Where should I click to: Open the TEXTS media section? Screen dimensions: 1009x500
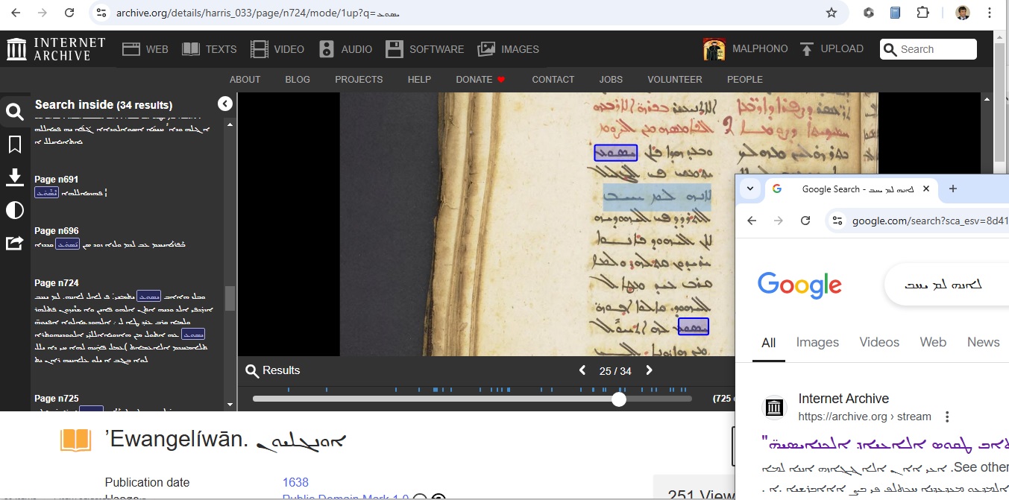point(210,49)
